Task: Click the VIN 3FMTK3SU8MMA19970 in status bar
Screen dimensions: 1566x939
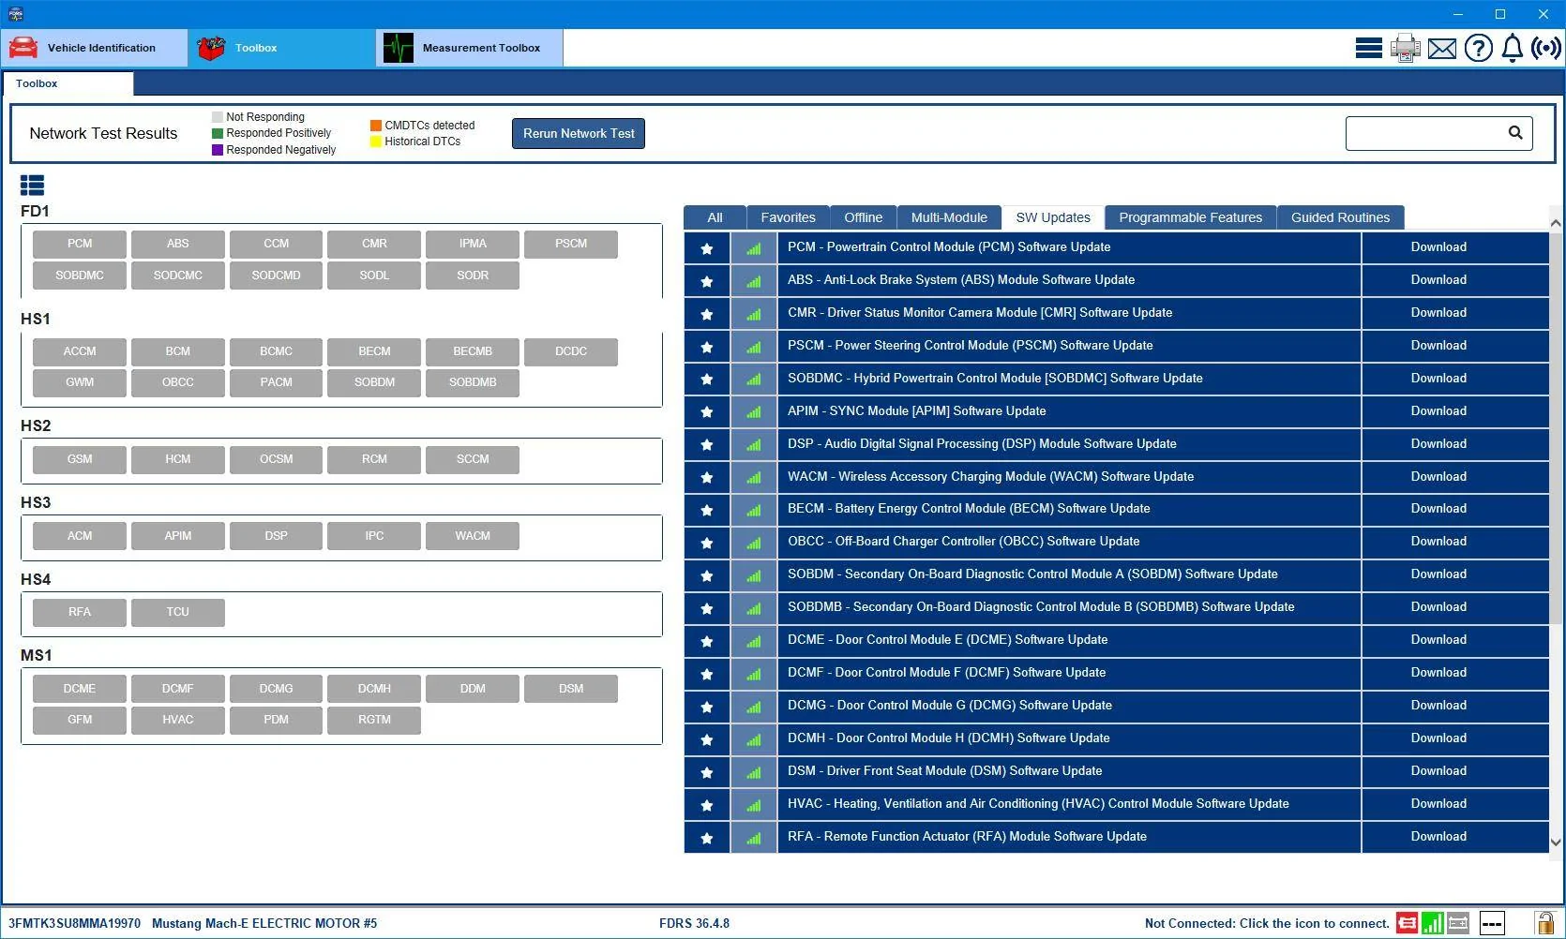Action: [74, 923]
